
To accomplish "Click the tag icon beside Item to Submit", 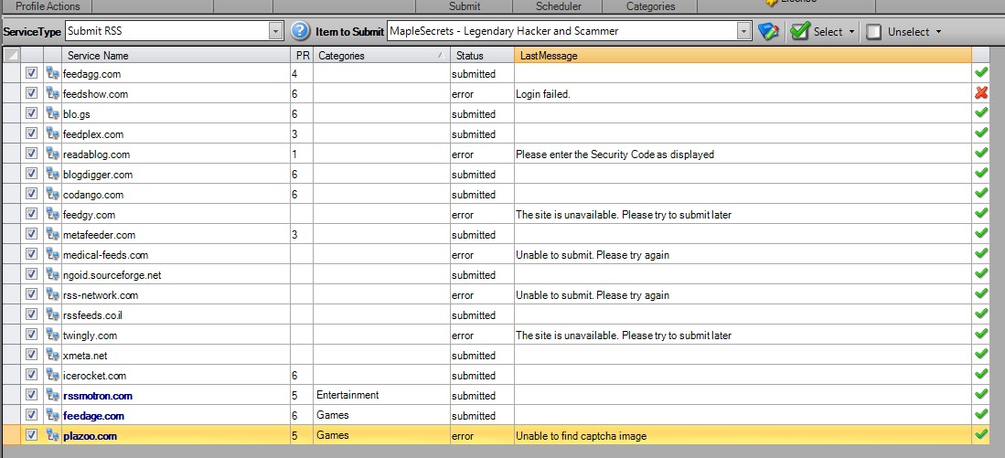I will (768, 31).
